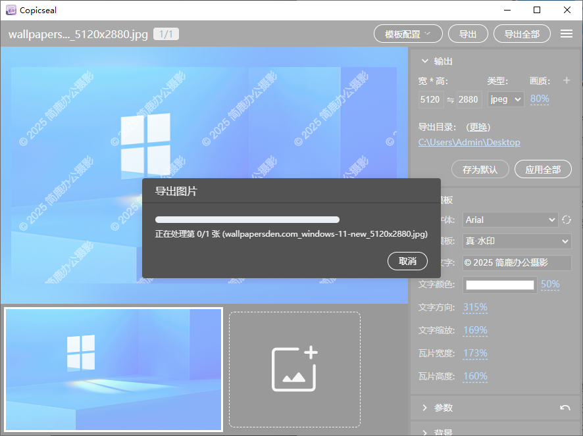Click the 导出 button
The image size is (583, 436).
click(x=468, y=34)
